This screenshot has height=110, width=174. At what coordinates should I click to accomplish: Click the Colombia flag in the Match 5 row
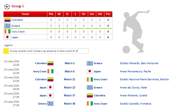pos(51,63)
